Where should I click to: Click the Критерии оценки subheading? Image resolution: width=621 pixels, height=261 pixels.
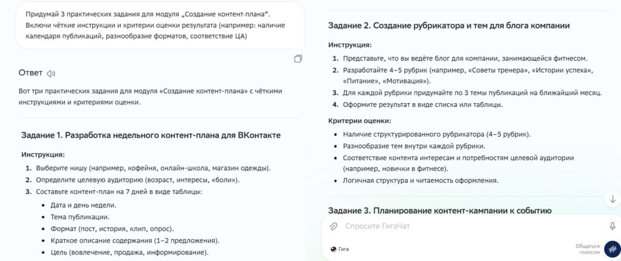(x=360, y=121)
